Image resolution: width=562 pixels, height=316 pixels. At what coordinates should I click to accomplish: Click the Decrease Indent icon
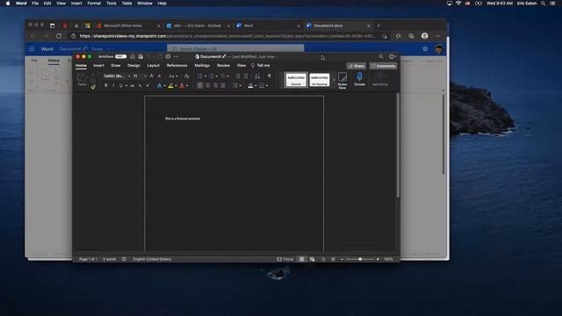pyautogui.click(x=238, y=76)
